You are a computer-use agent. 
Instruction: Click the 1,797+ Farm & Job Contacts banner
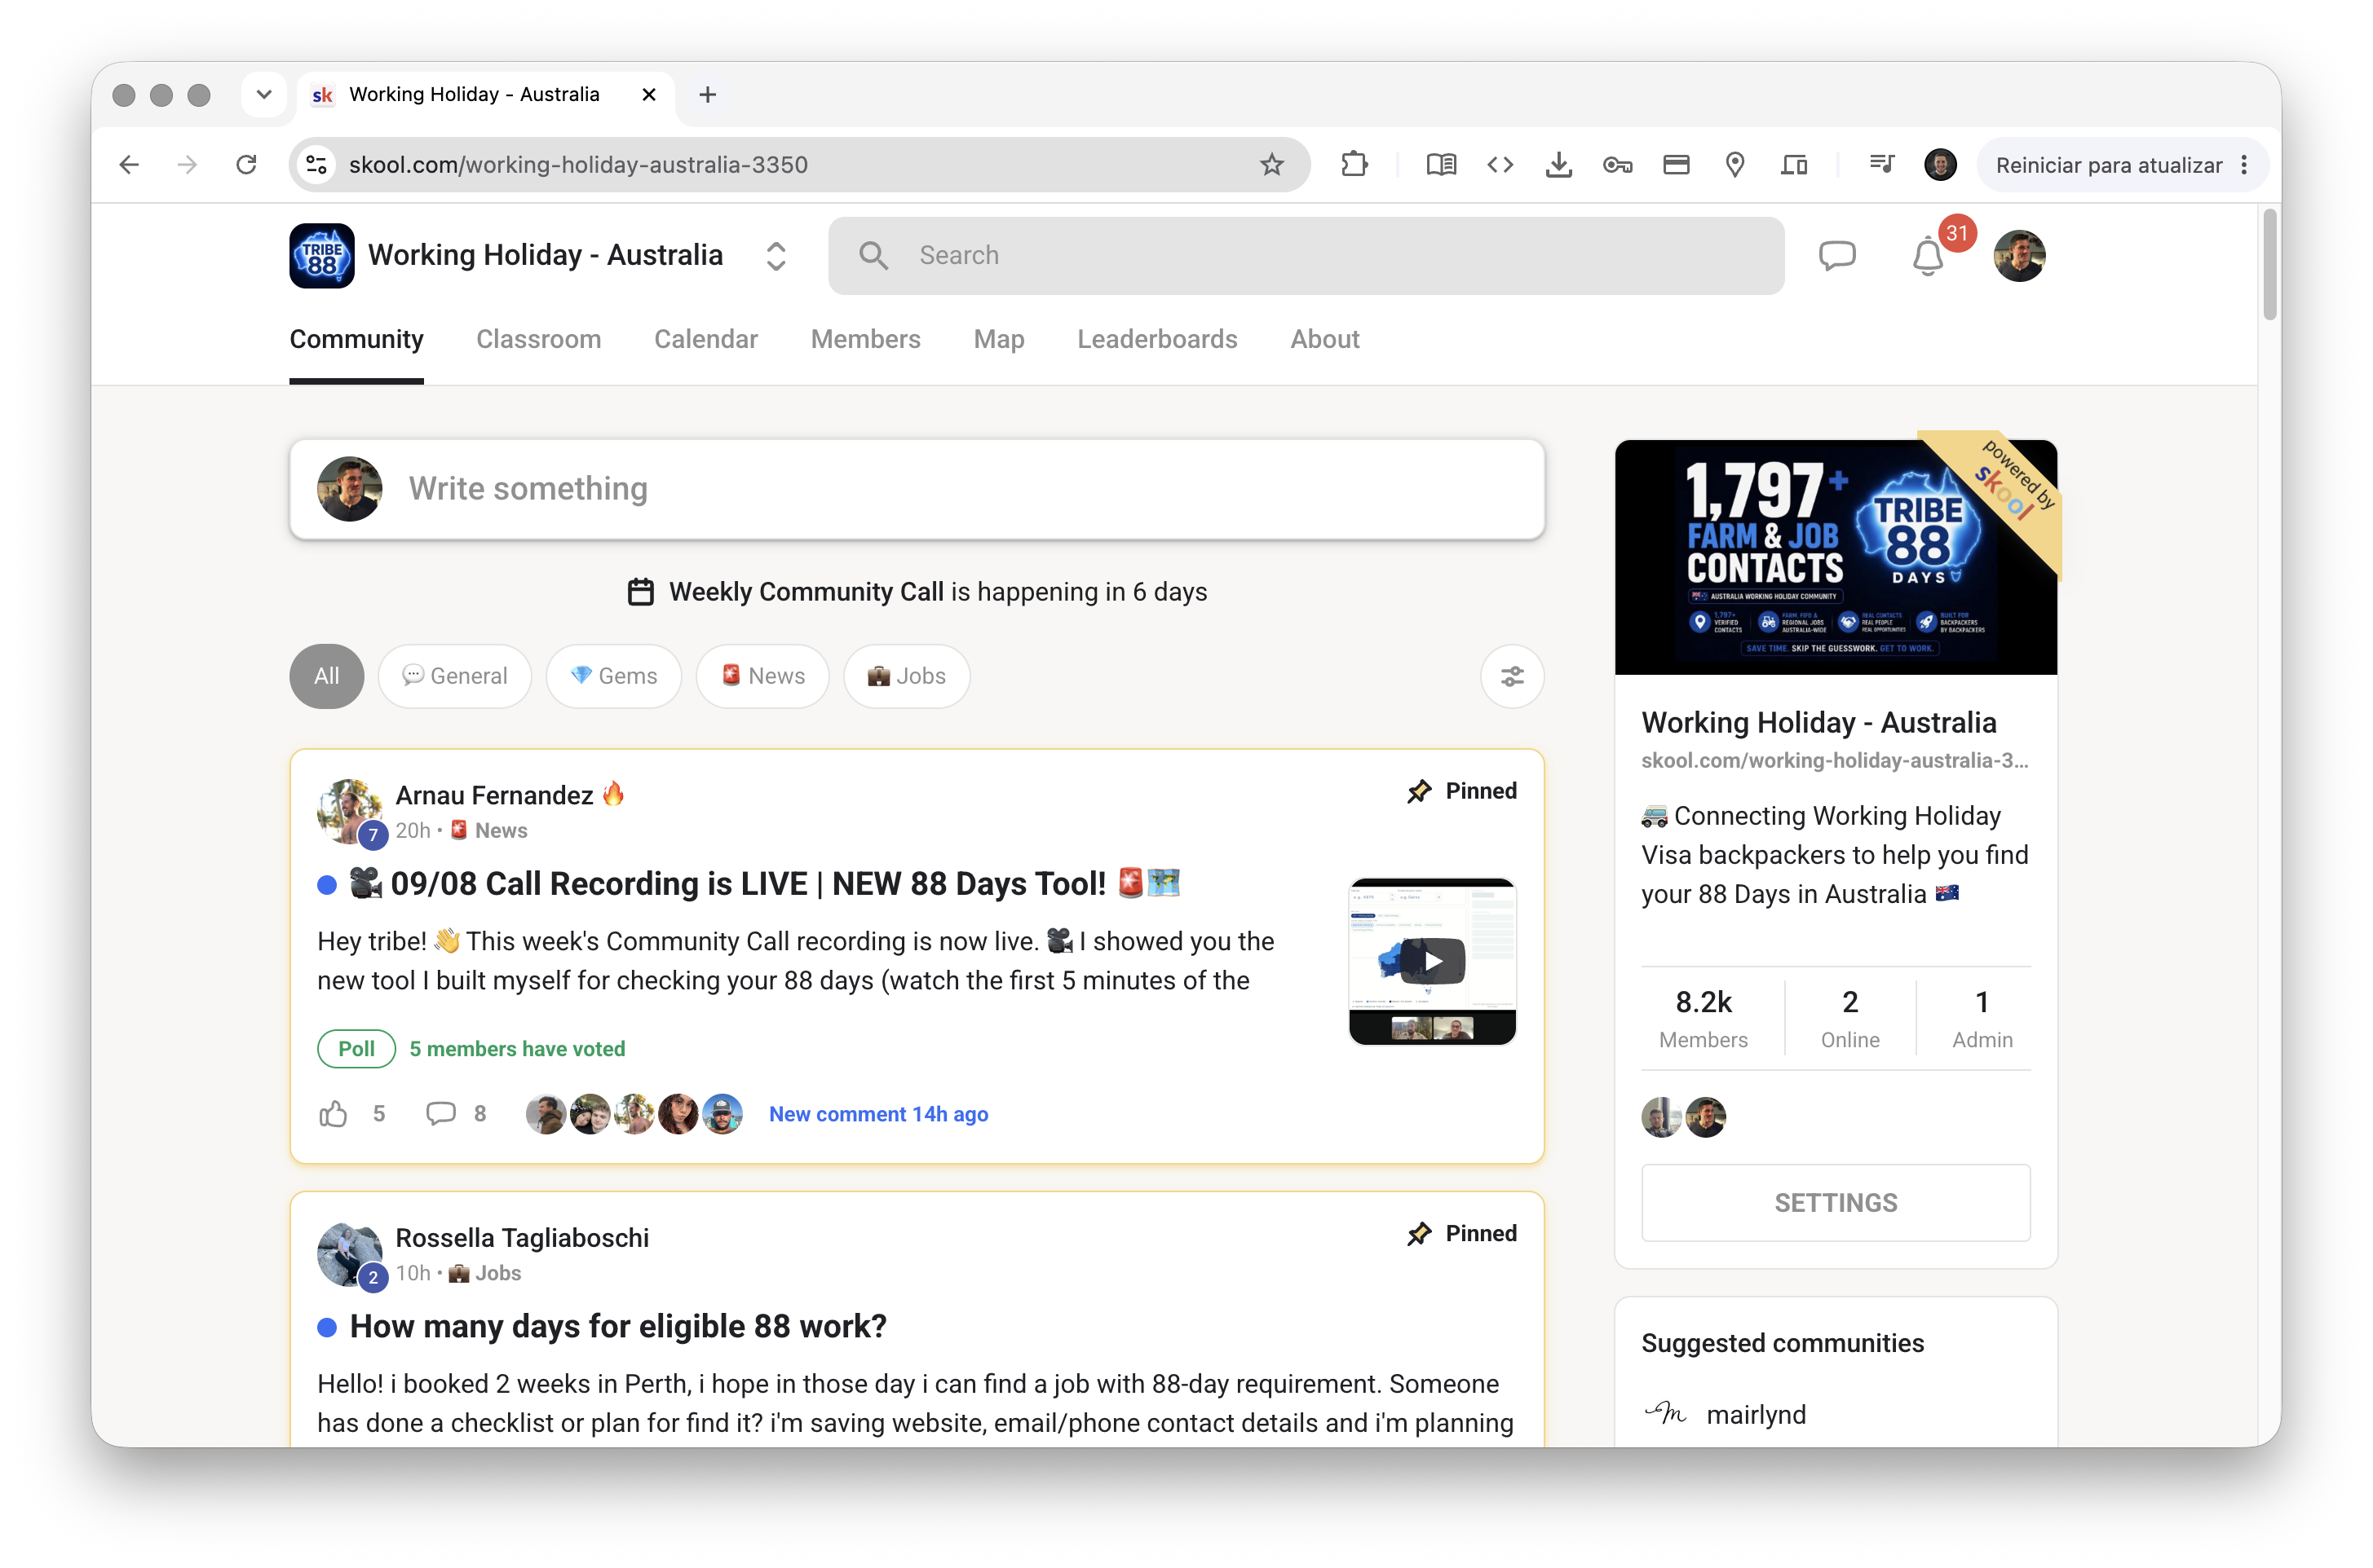[1836, 557]
